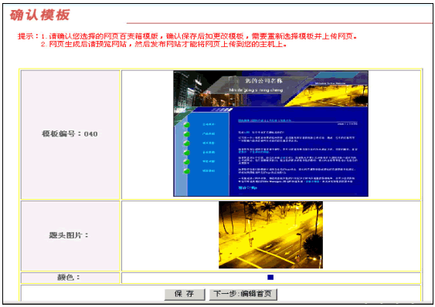Click the 下一步:编辑首页 button
Image resolution: width=435 pixels, height=307 pixels.
(243, 294)
